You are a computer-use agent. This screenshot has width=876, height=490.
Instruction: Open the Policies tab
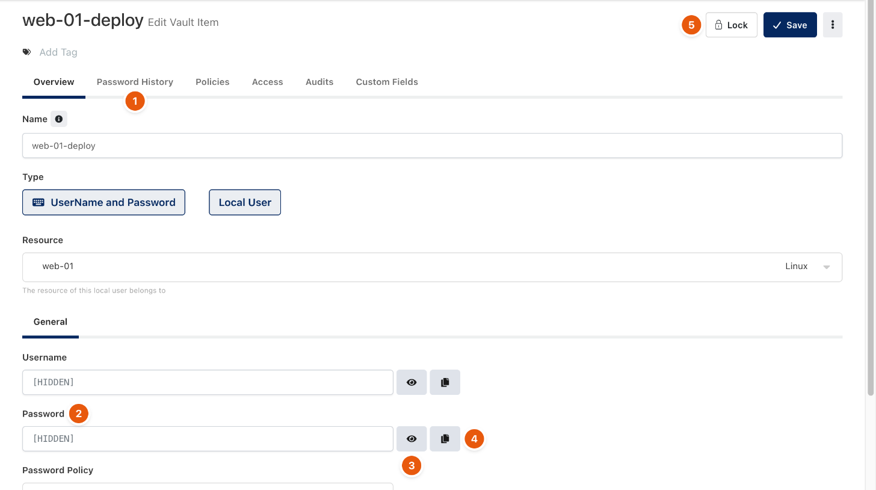pyautogui.click(x=212, y=82)
